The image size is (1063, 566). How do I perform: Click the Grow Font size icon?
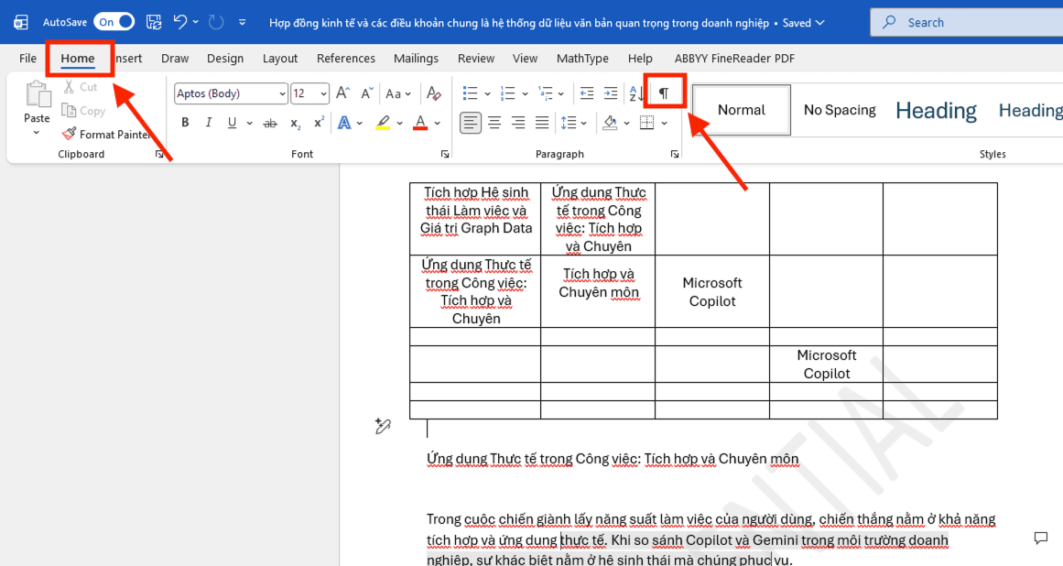coord(342,93)
